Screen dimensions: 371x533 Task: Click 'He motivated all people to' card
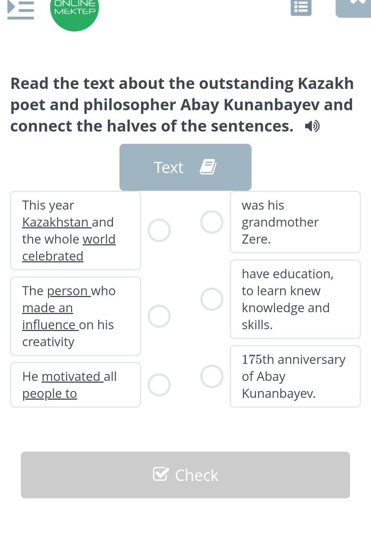point(75,385)
